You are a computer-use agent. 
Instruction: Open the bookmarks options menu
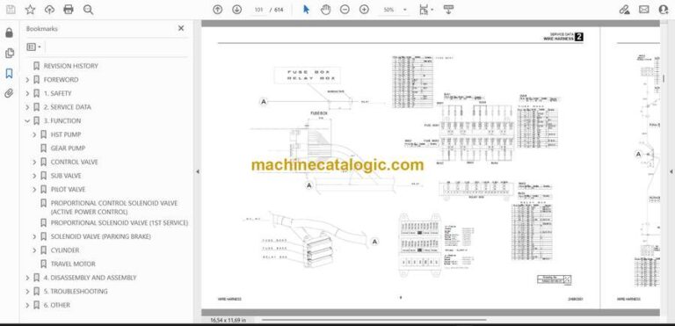pyautogui.click(x=33, y=47)
